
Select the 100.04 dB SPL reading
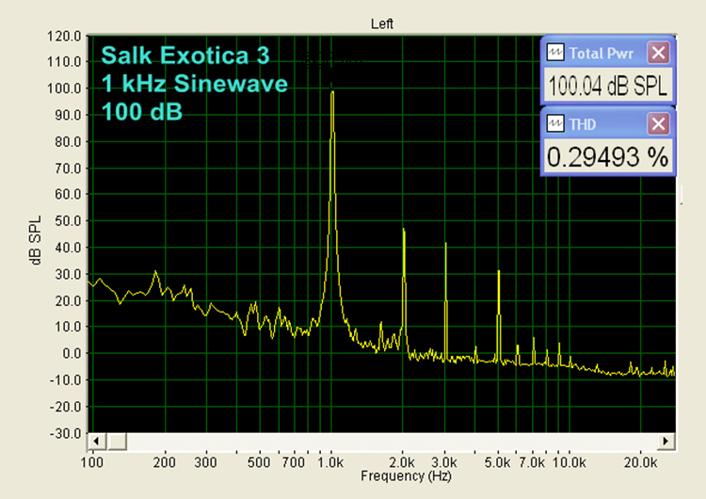[607, 87]
